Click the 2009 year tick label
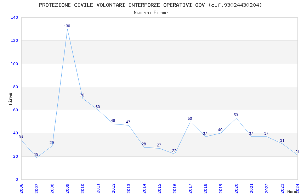301x195 pixels. click(67, 188)
